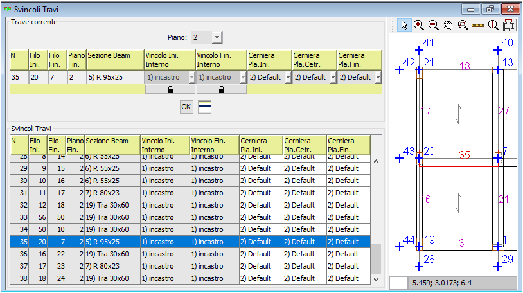
Task: Zoom to full extents with crosshair magnifier
Action: pos(493,25)
